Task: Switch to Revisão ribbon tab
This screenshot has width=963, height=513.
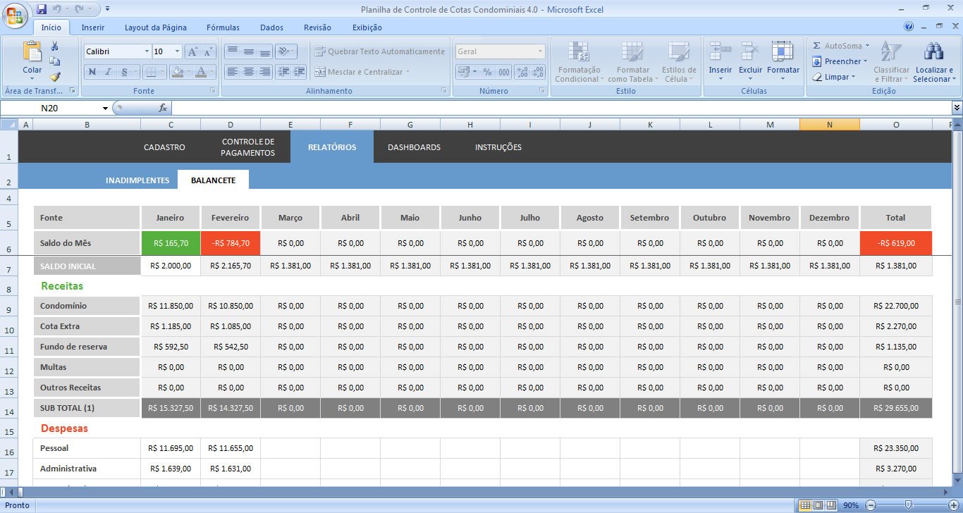Action: point(317,27)
